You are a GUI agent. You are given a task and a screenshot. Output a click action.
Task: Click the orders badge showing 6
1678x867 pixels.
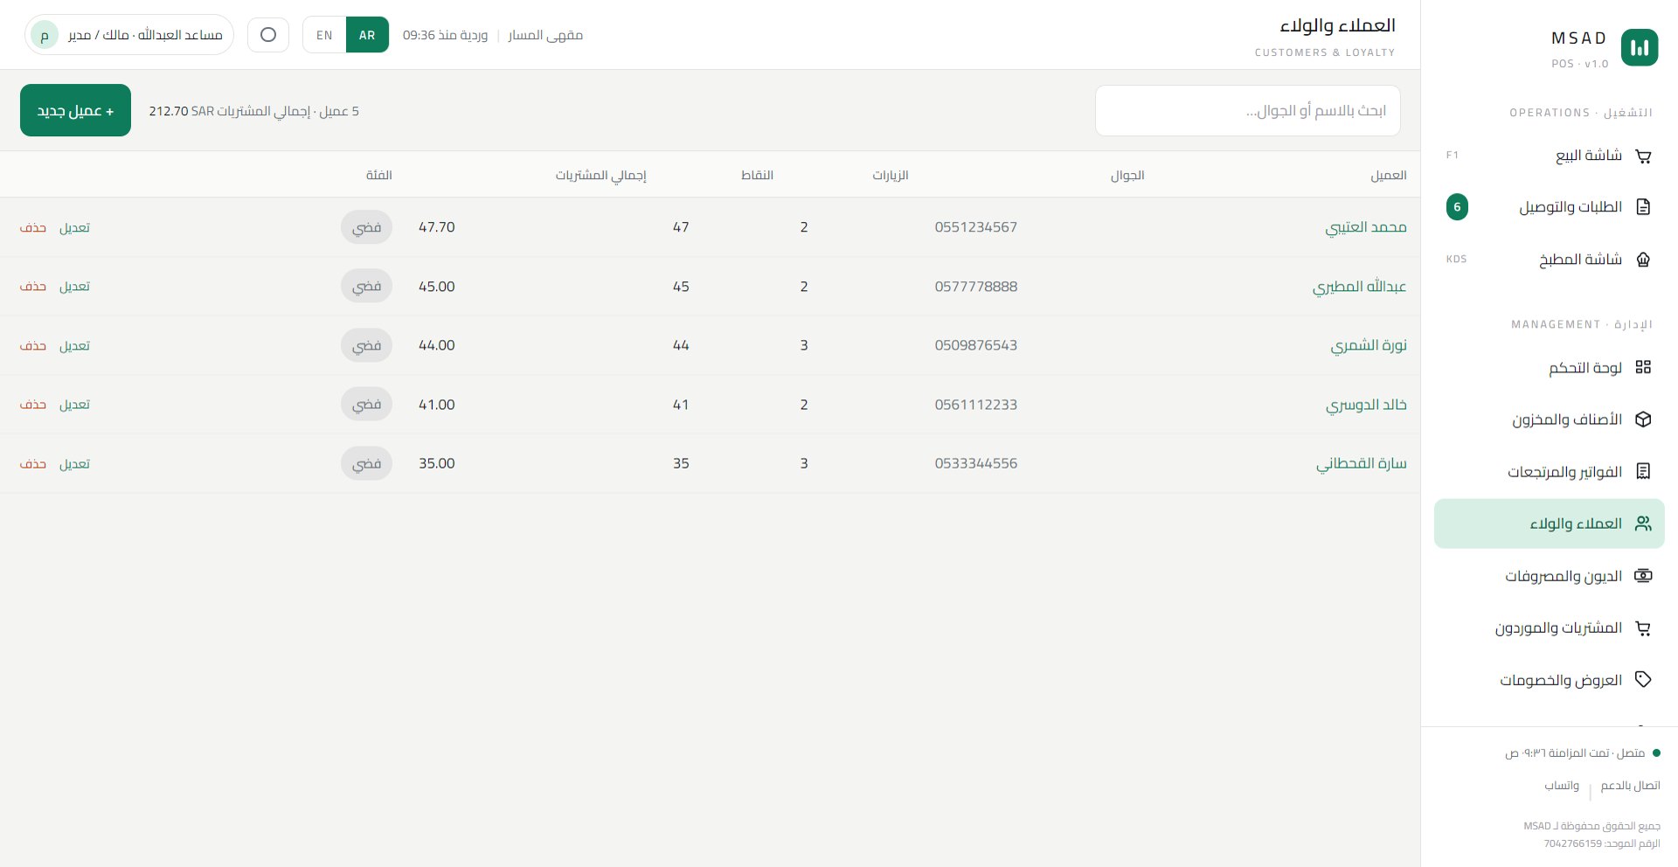point(1457,207)
